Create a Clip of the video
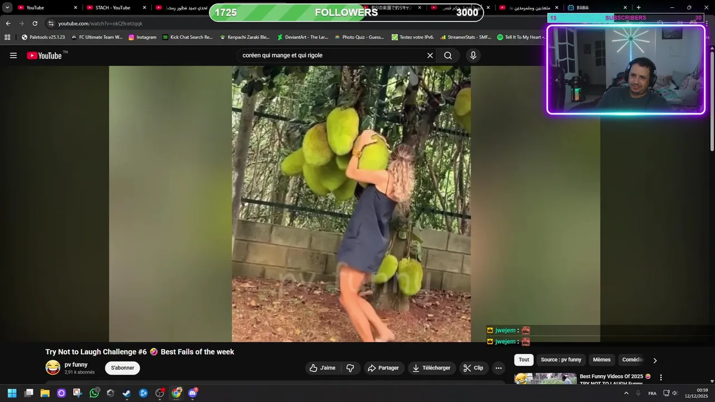Viewport: 715px width, 402px height. (x=474, y=368)
